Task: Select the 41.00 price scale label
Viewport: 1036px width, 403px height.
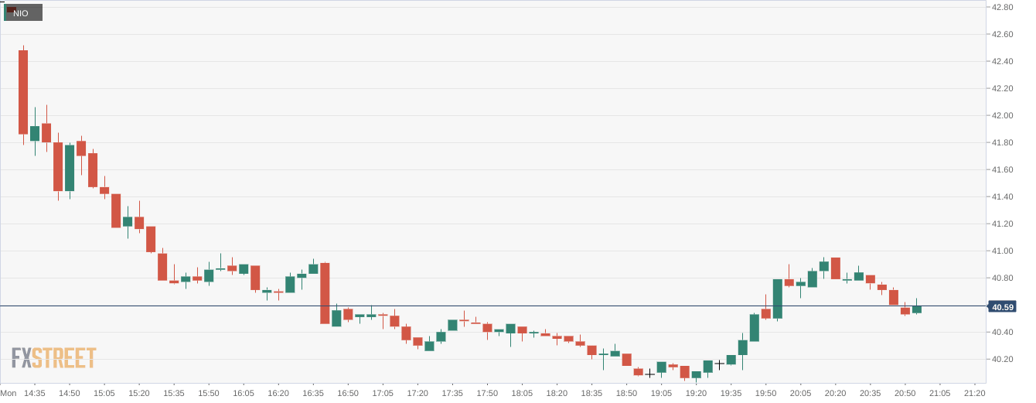Action: [1003, 251]
